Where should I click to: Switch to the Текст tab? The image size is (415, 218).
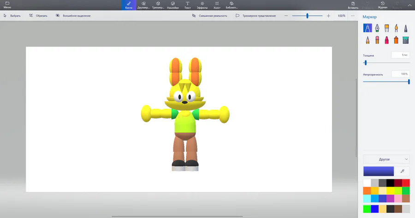(x=187, y=5)
